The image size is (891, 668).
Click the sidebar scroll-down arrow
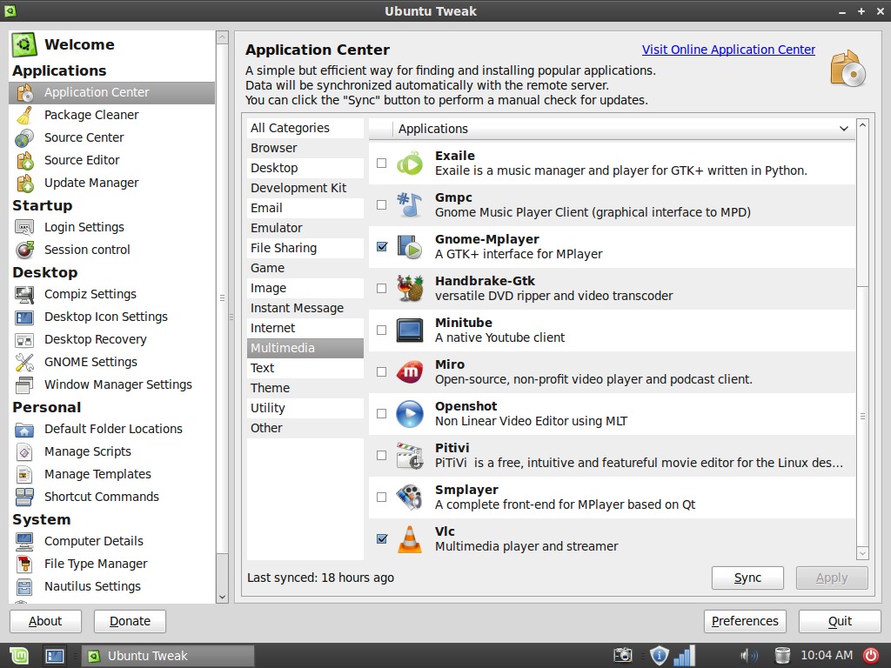pyautogui.click(x=222, y=597)
